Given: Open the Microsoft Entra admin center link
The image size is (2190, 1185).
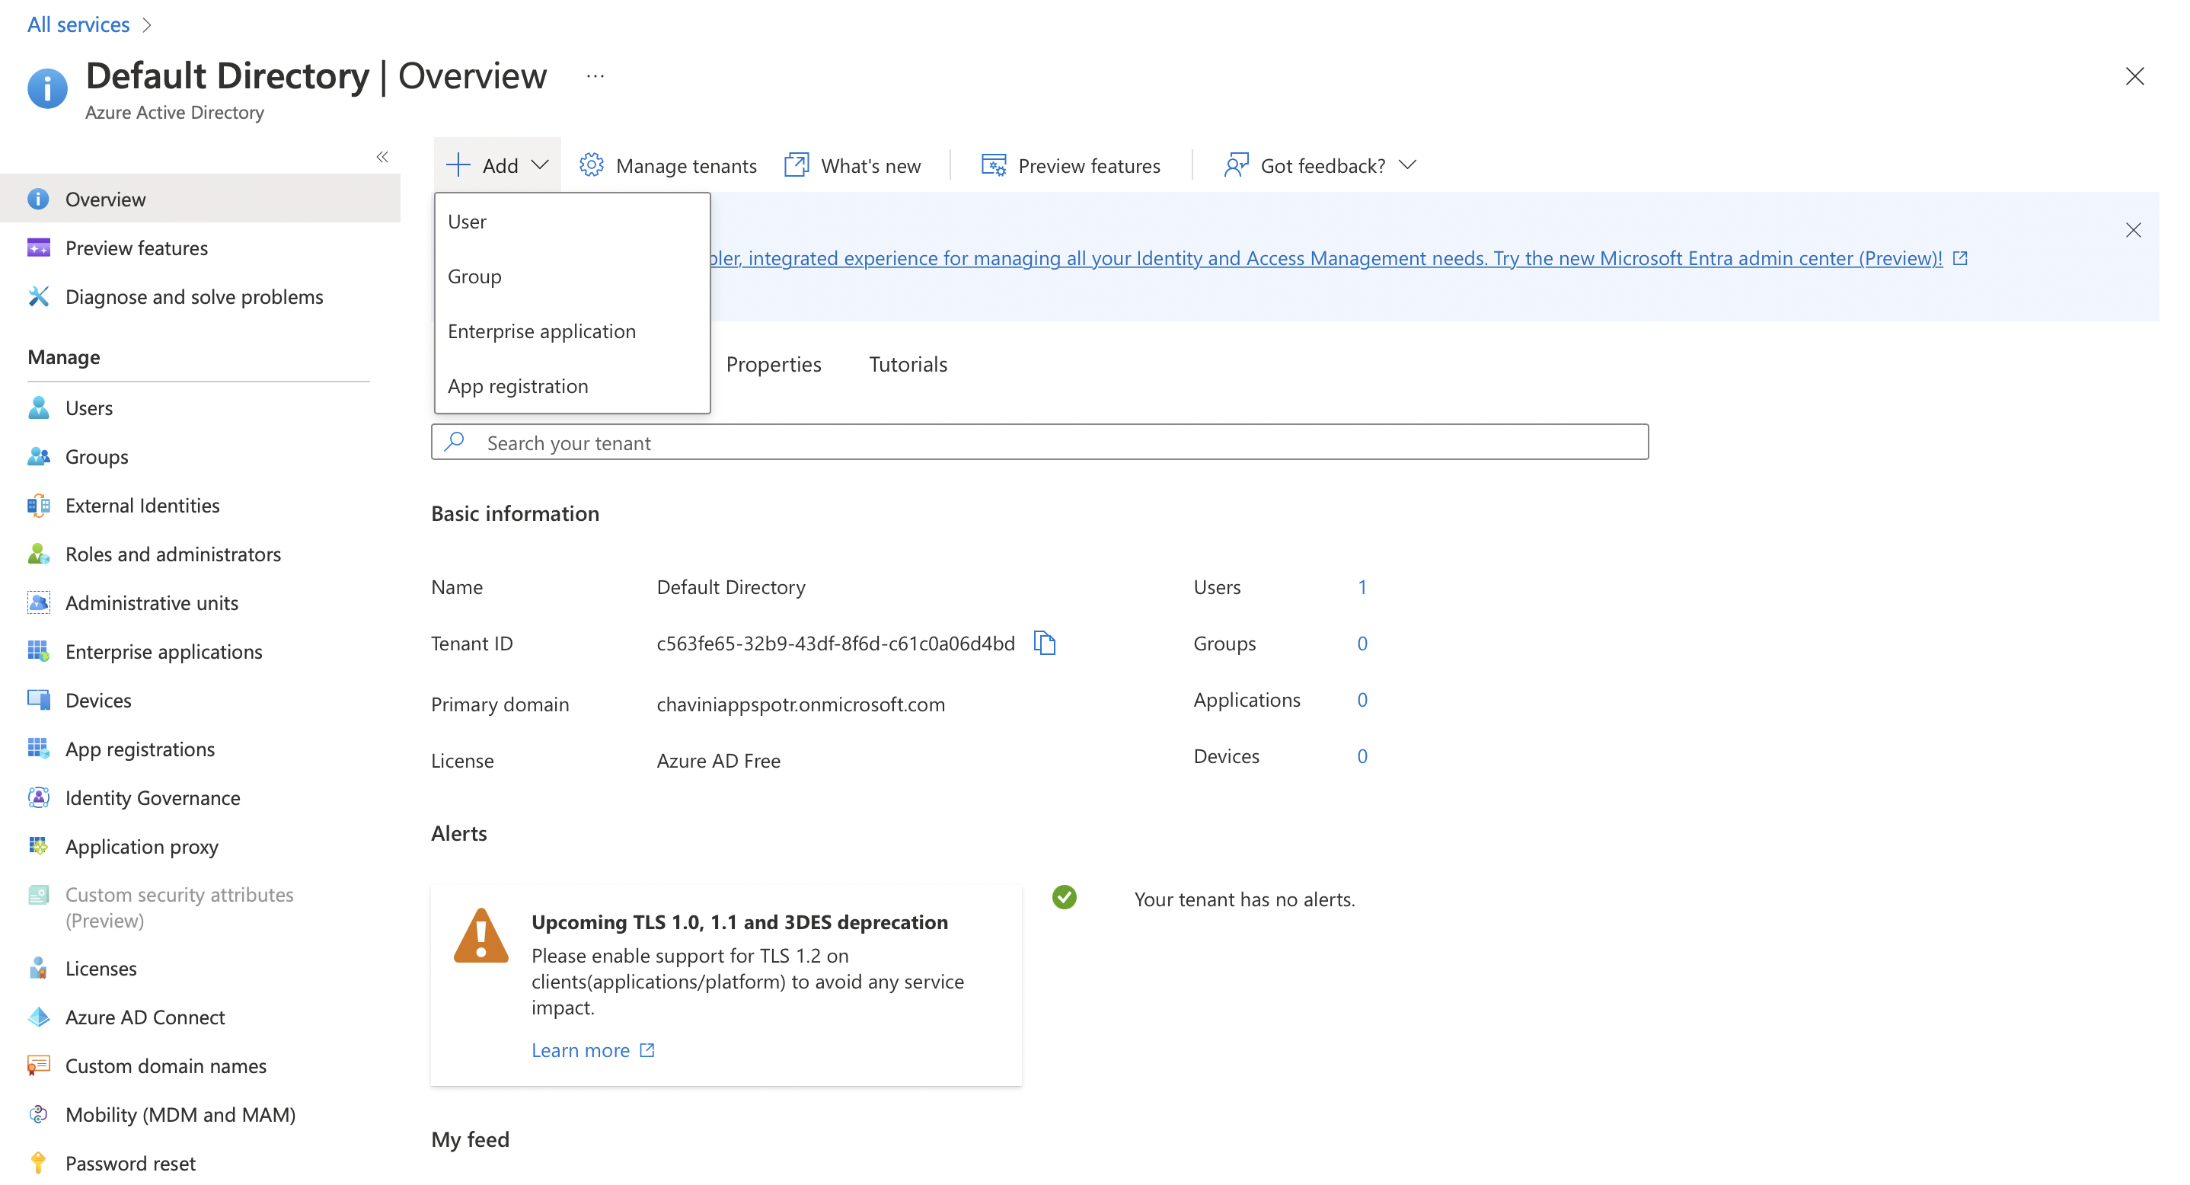Looking at the screenshot, I should point(1338,257).
